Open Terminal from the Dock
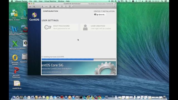Viewport: 178px width, 100px height. (81, 97)
